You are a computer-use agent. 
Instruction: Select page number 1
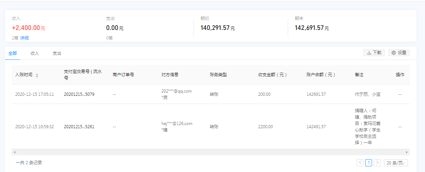coord(368,163)
